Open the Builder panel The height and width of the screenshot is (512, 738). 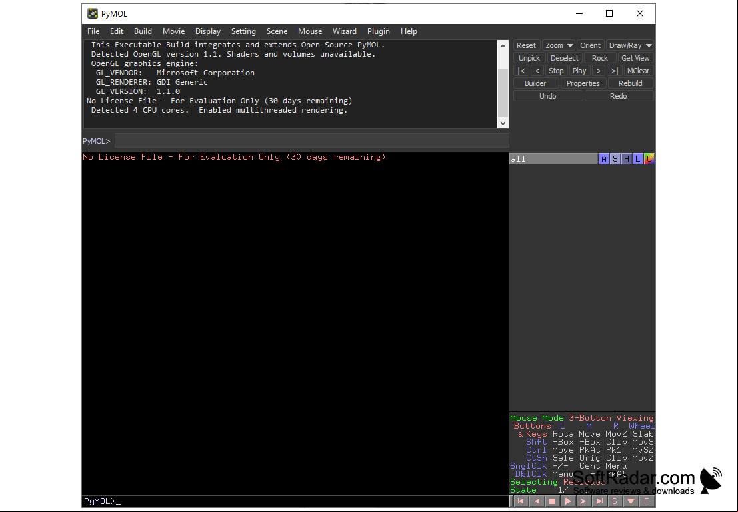535,83
